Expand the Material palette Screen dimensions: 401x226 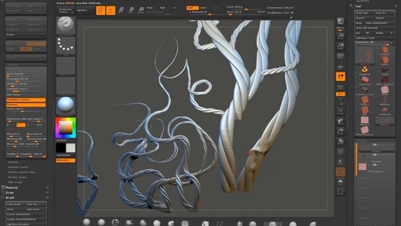tap(12, 188)
